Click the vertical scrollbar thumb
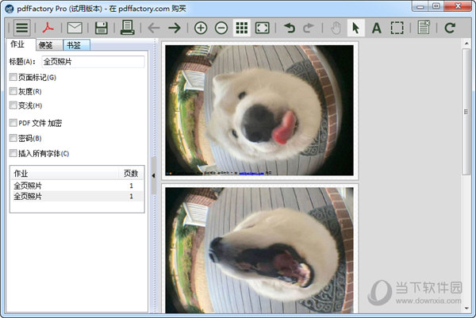The width and height of the screenshot is (476, 318). point(466,112)
